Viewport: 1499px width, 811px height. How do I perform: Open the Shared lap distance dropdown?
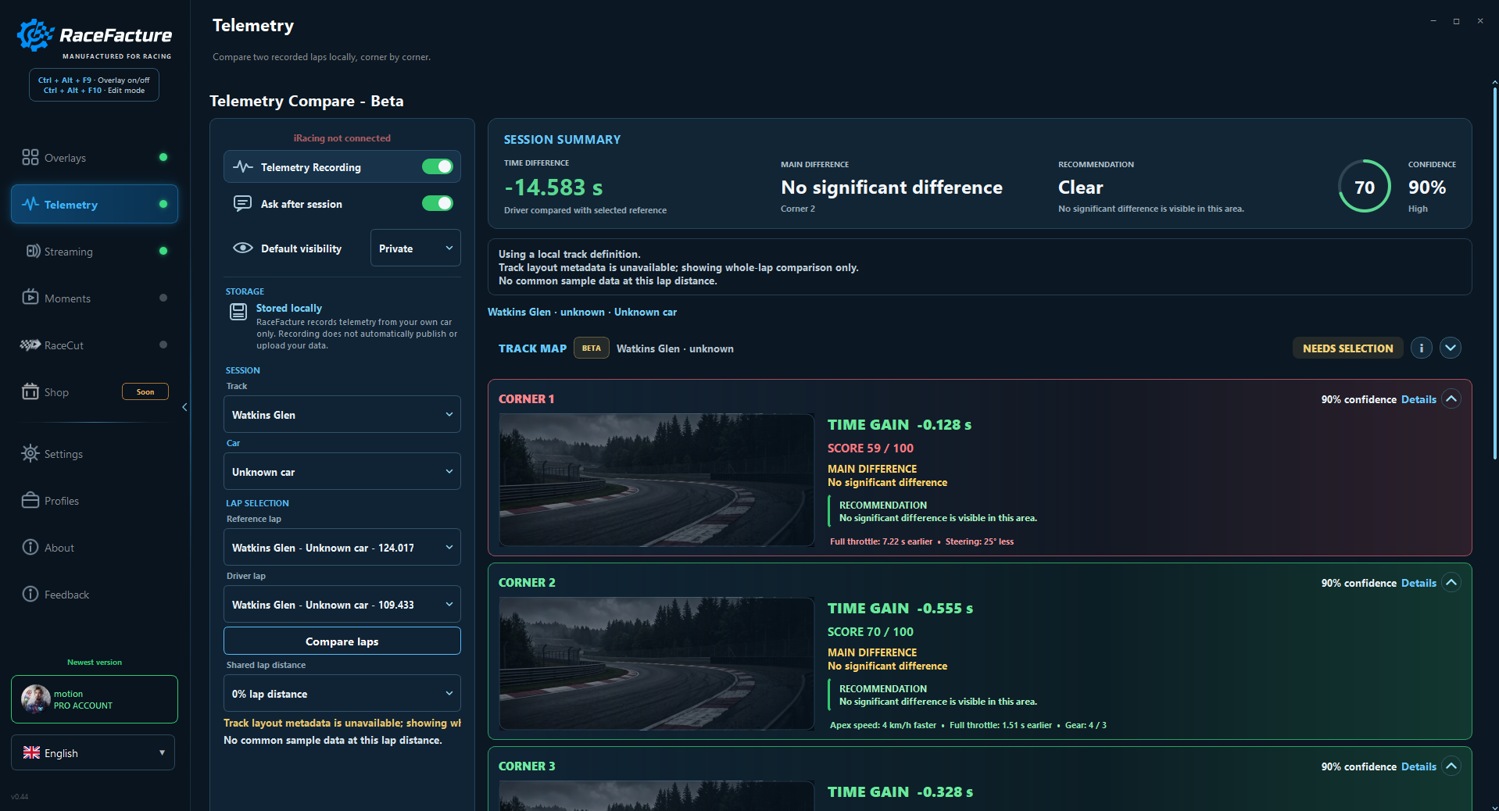342,693
